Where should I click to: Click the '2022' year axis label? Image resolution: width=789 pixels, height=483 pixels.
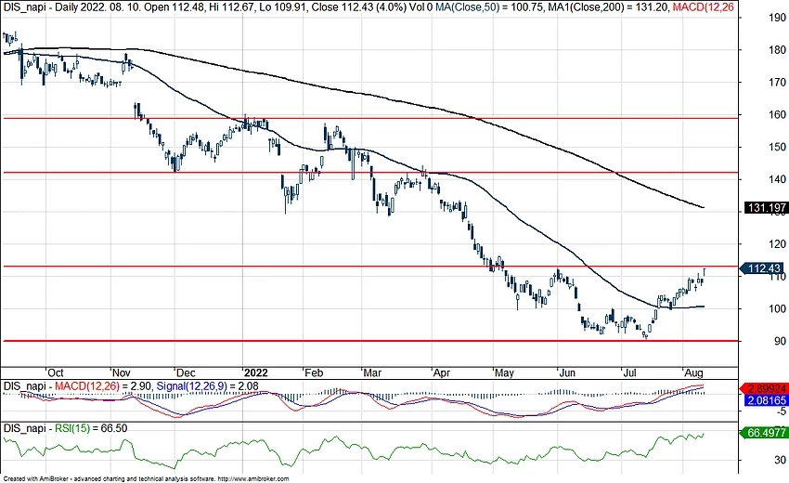[x=255, y=372]
